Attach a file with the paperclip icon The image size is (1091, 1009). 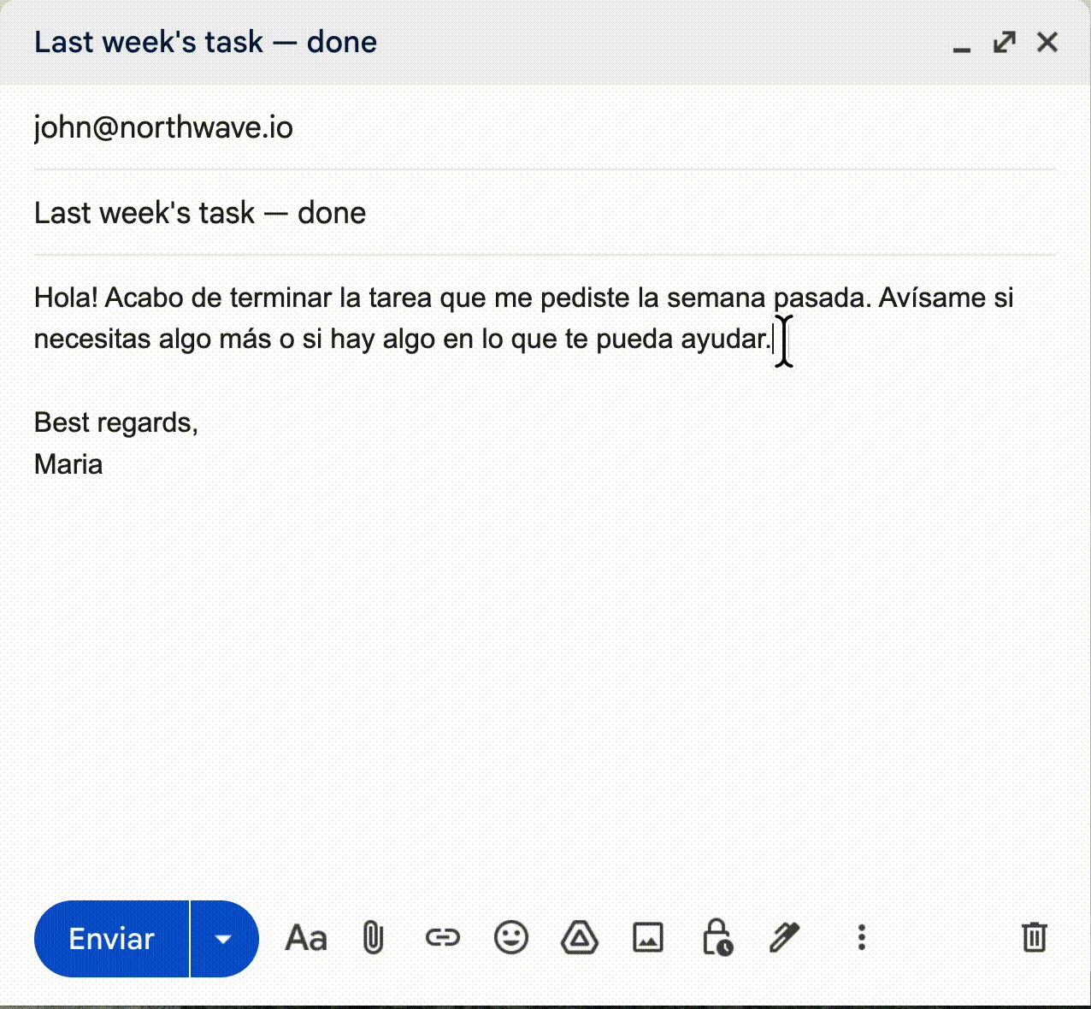pyautogui.click(x=374, y=939)
